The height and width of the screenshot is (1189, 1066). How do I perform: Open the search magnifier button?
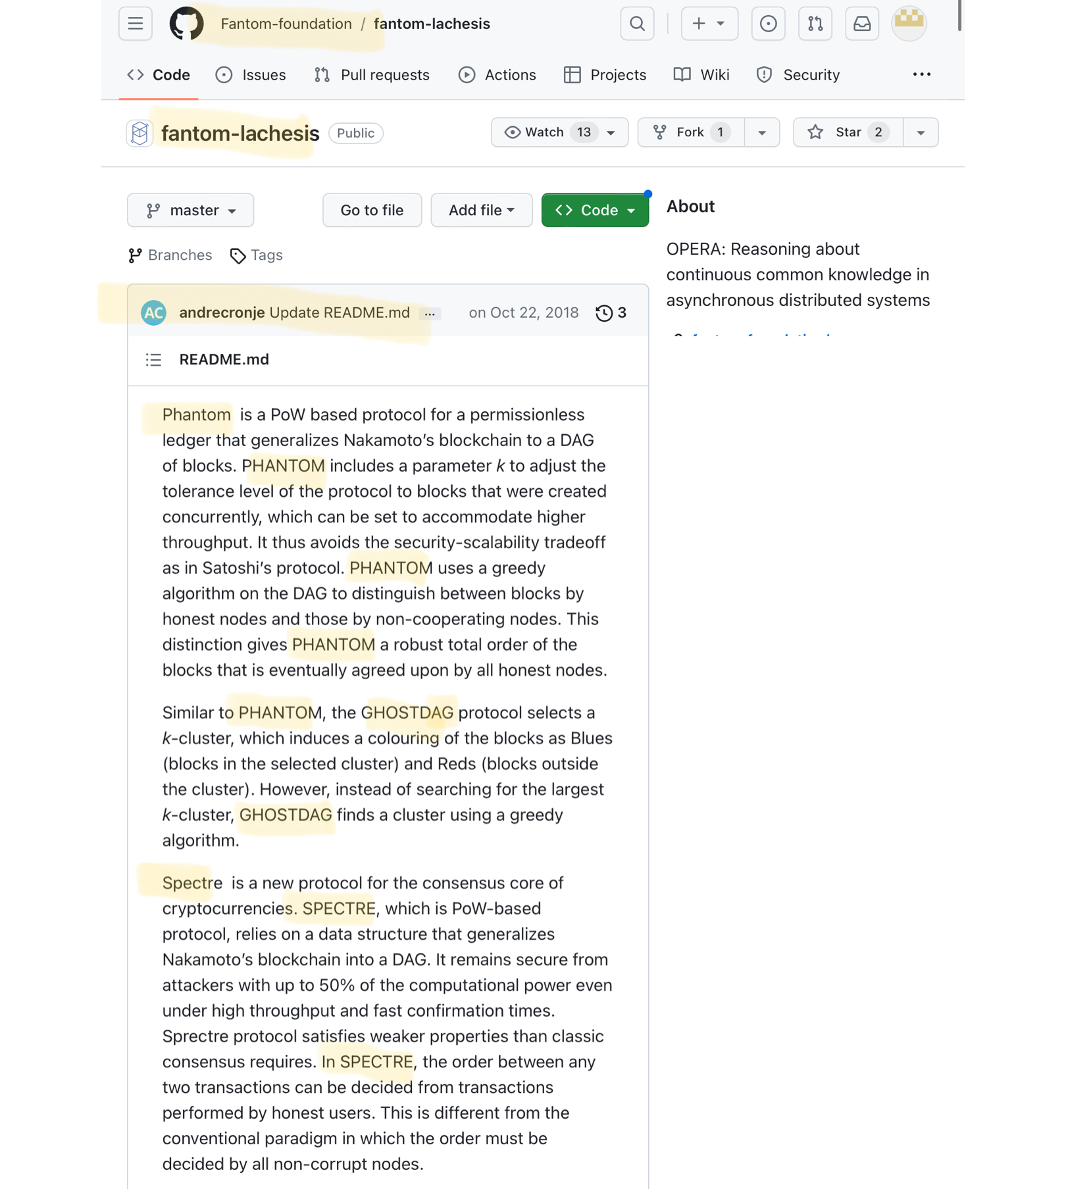click(637, 24)
